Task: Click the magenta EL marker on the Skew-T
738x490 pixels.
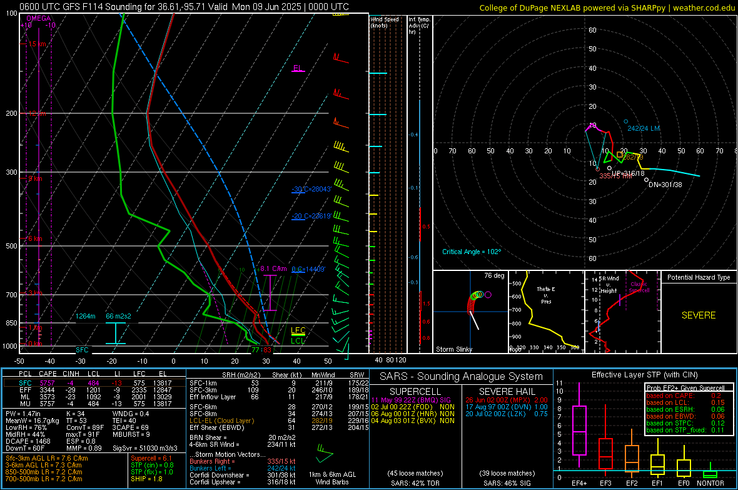Action: (x=298, y=69)
